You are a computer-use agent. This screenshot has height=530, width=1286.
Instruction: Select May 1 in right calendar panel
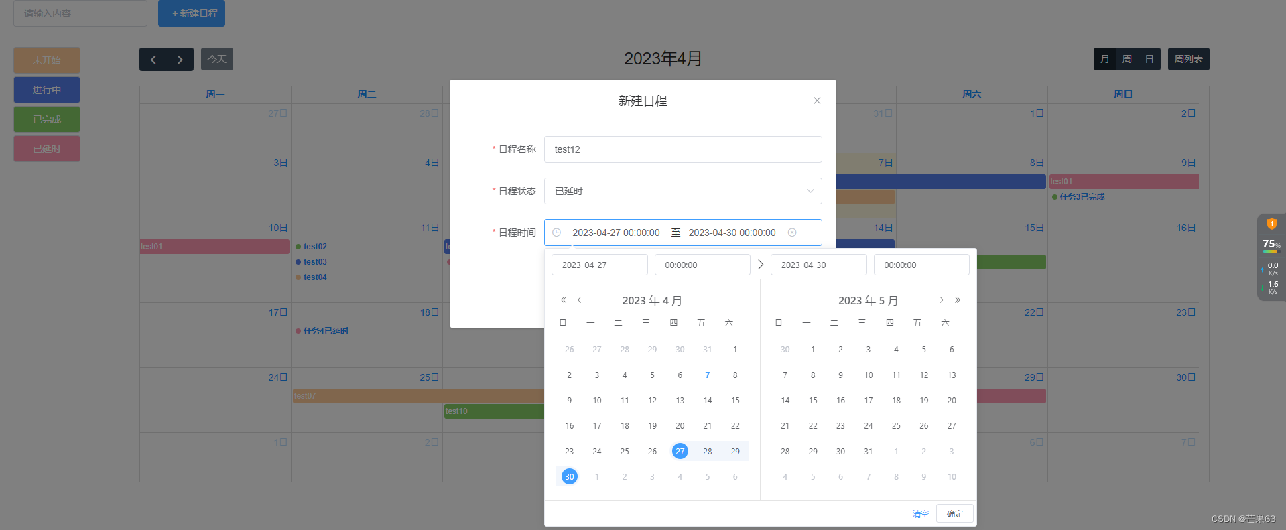[x=813, y=349]
